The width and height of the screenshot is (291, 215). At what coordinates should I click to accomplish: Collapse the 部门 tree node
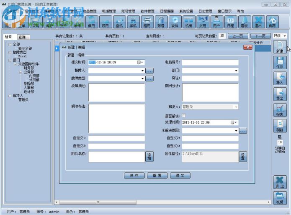coord(10,60)
